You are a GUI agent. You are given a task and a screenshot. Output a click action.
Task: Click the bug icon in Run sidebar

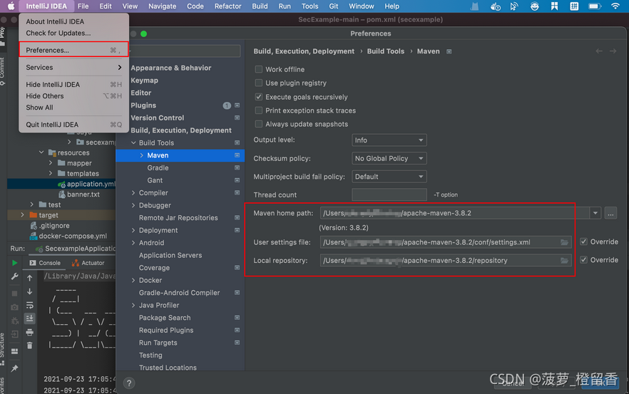(x=15, y=321)
